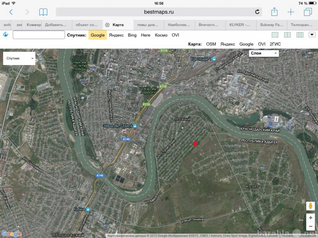The width and height of the screenshot is (318, 238).
Task: Select Космо satellite imagery
Action: point(161,35)
